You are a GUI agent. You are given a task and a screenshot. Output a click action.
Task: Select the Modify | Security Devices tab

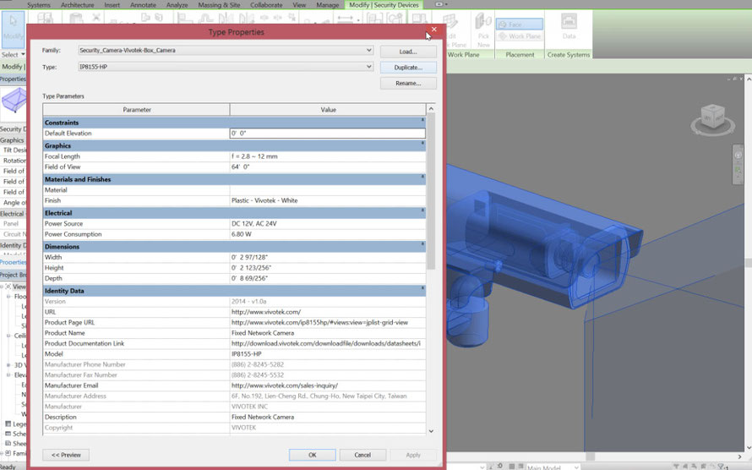pyautogui.click(x=384, y=5)
